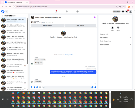Screen dimensions: 135x108
Task: Click the chat list vertical scrollbar
Action: tap(28, 42)
